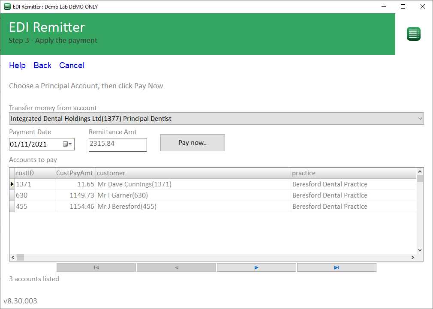Click the vertical scrollbar down arrow
The height and width of the screenshot is (309, 433).
[419, 250]
